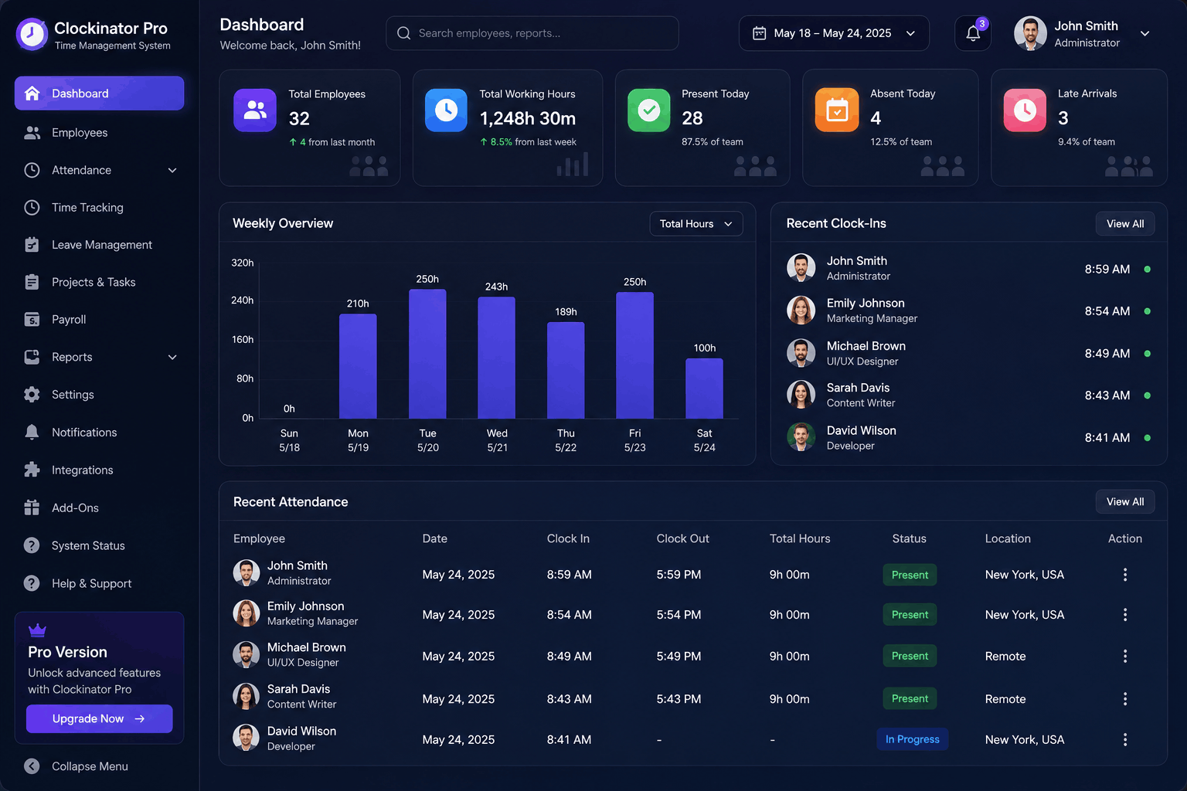Viewport: 1187px width, 791px height.
Task: Click the Absent Today calendar icon
Action: 837,110
